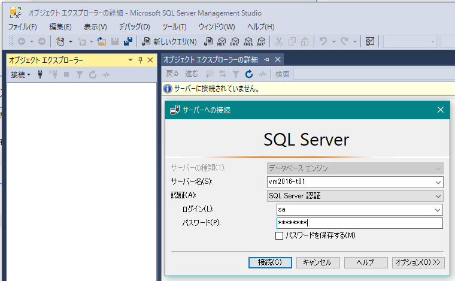Open the 認証(A) authentication dropdown
Image resolution: width=455 pixels, height=281 pixels.
[x=438, y=197]
